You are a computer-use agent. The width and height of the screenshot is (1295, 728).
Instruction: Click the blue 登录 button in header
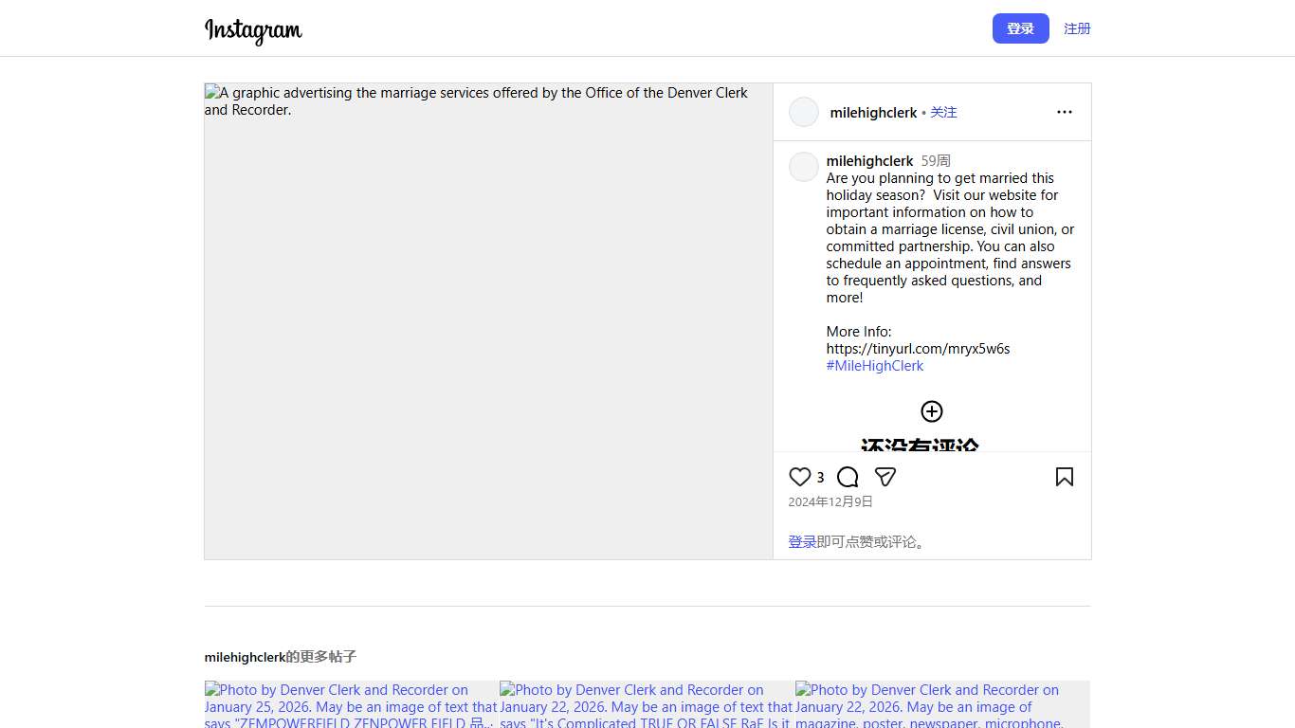click(1020, 28)
